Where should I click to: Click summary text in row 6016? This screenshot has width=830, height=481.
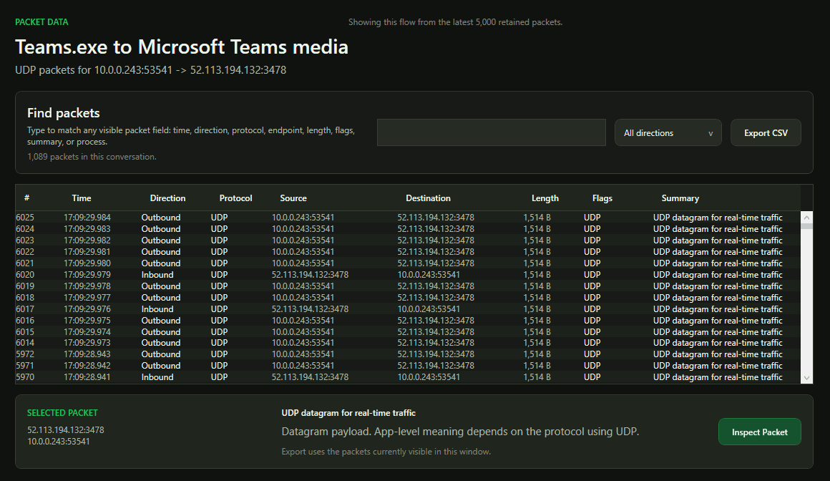[x=718, y=321]
